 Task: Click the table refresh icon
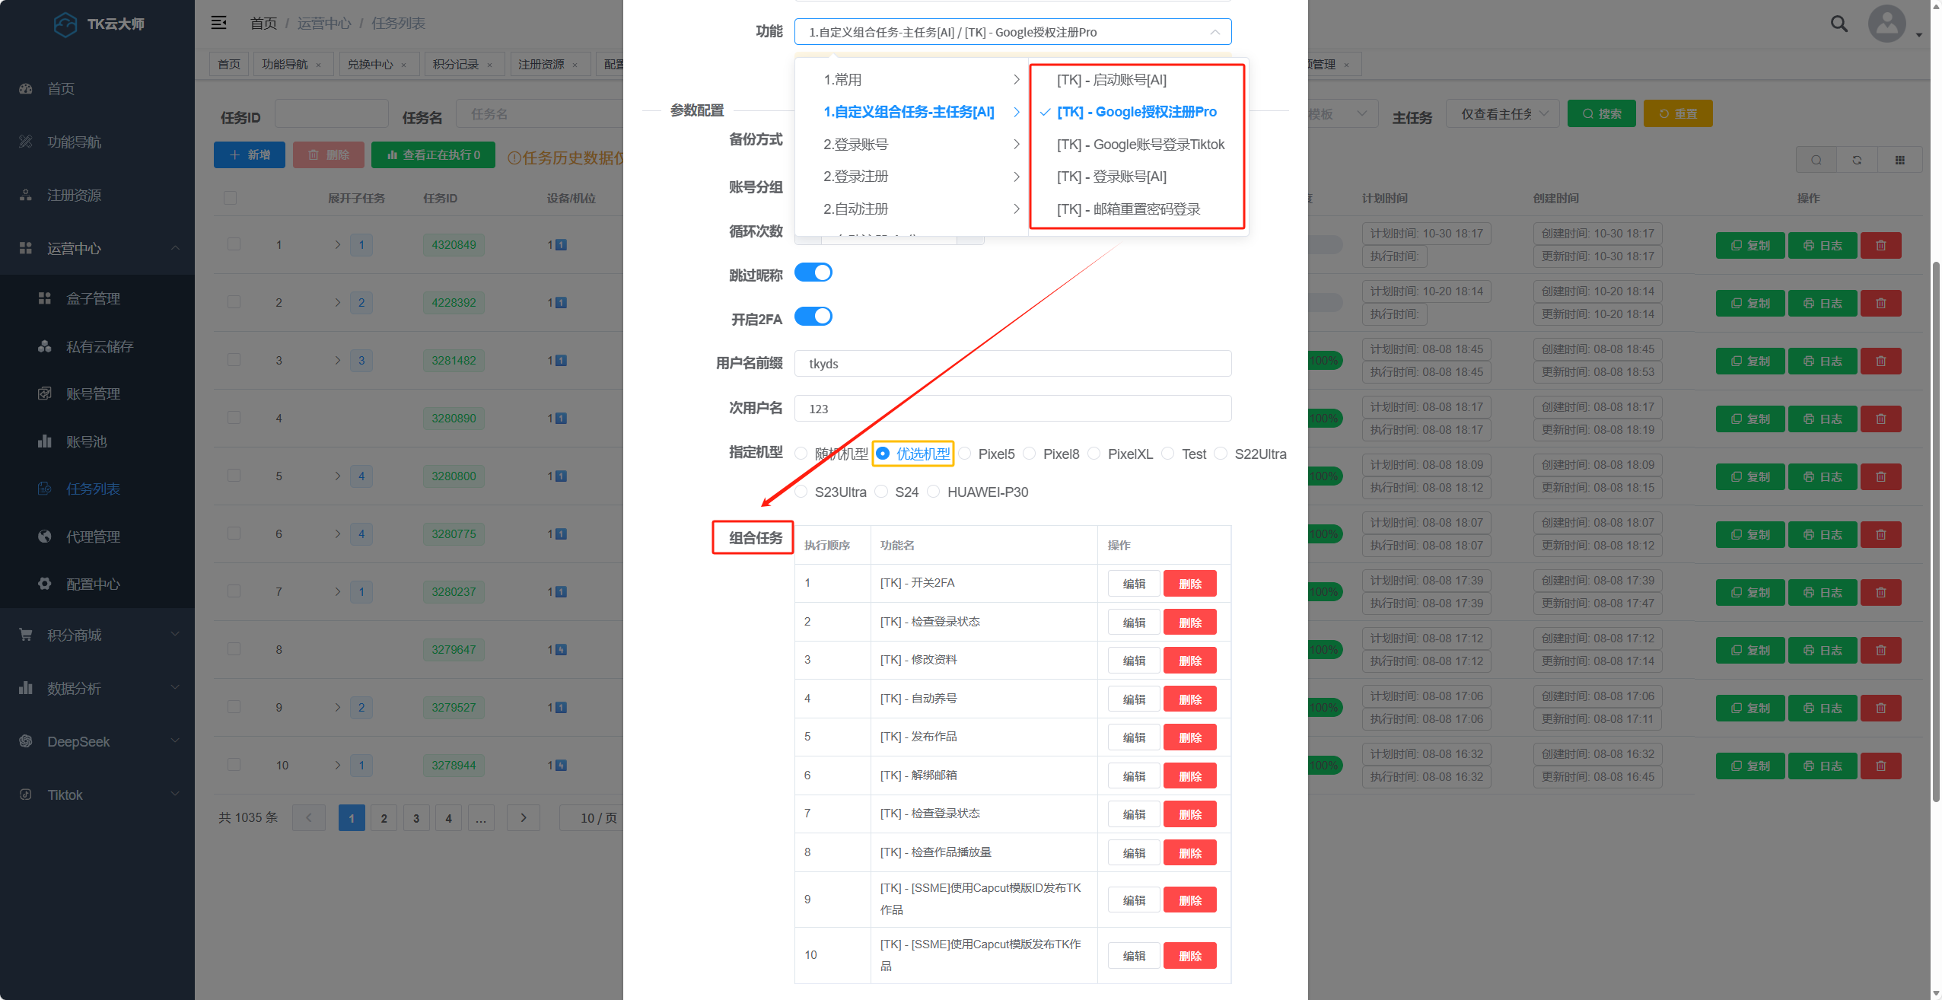tap(1857, 160)
